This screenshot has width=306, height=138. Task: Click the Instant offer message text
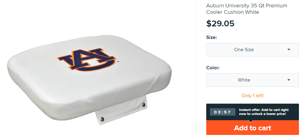262,112
